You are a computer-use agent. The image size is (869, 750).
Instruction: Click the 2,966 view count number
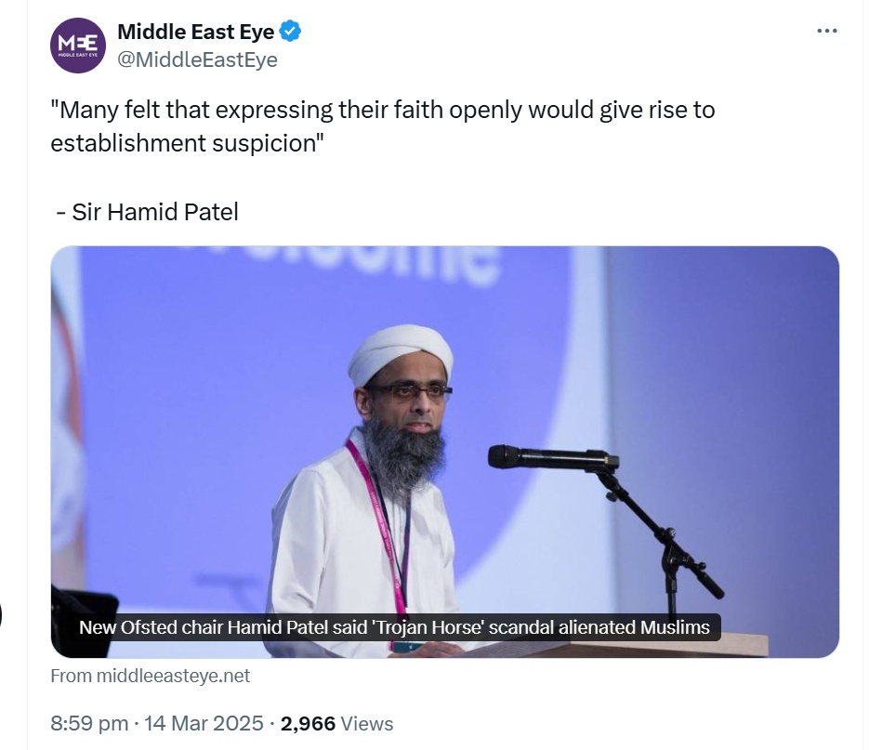pos(308,723)
